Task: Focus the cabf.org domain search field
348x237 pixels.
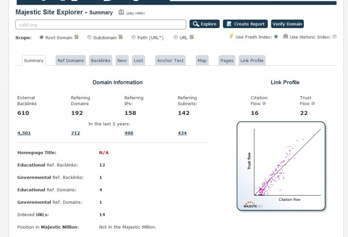Action: (101, 25)
